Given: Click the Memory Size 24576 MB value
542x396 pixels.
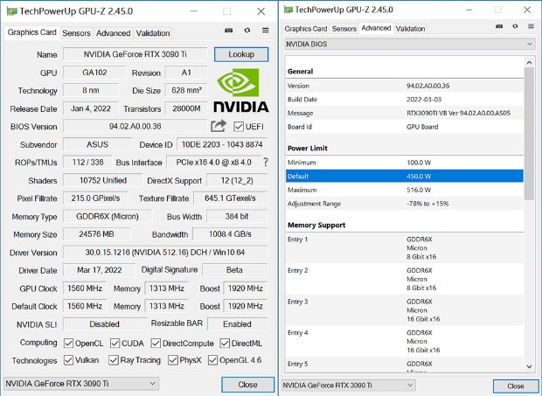Looking at the screenshot, I should pos(96,234).
